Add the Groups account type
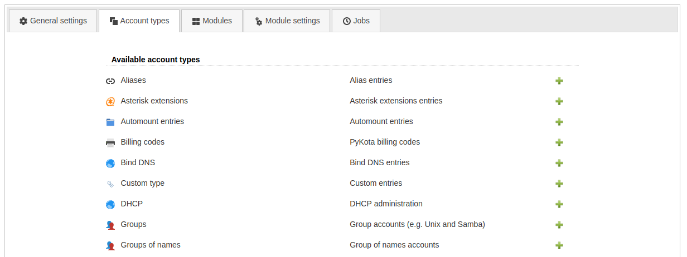The image size is (687, 257). pos(559,225)
